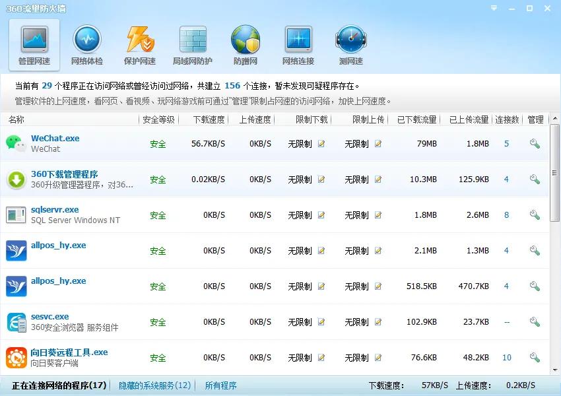This screenshot has width=561, height=396.
Task: Edit the upload limit for sqlservr.exe
Action: pyautogui.click(x=377, y=214)
